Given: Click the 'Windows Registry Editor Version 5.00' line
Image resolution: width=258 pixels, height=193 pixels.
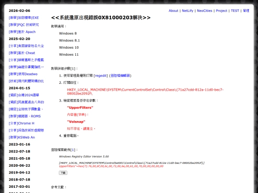Looking at the screenshot, I should tap(84, 157).
